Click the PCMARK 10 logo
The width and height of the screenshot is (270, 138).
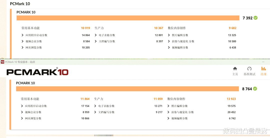tap(37, 71)
